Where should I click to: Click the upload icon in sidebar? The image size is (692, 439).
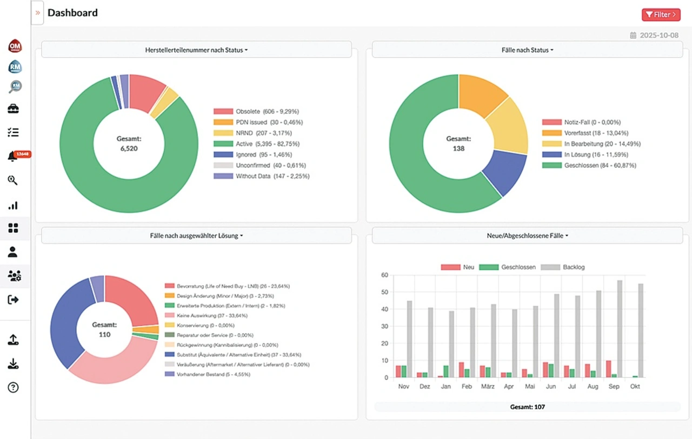click(x=13, y=340)
